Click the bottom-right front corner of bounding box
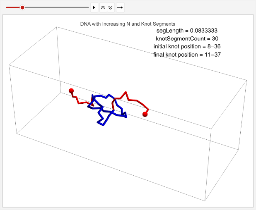This screenshot has width=256, height=210. [x=205, y=201]
